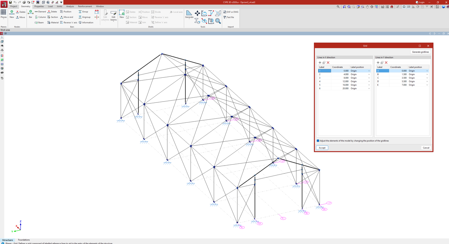Open Label position dropdown for X line 6

369,88
